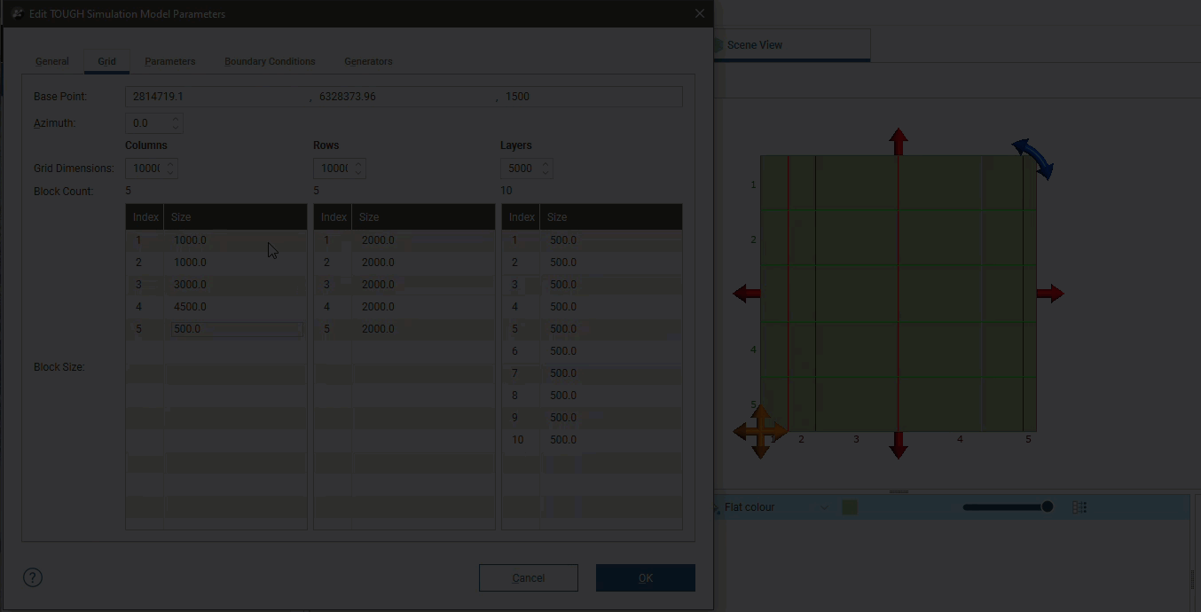Select layer 1 size 500.0 cell

pos(611,240)
